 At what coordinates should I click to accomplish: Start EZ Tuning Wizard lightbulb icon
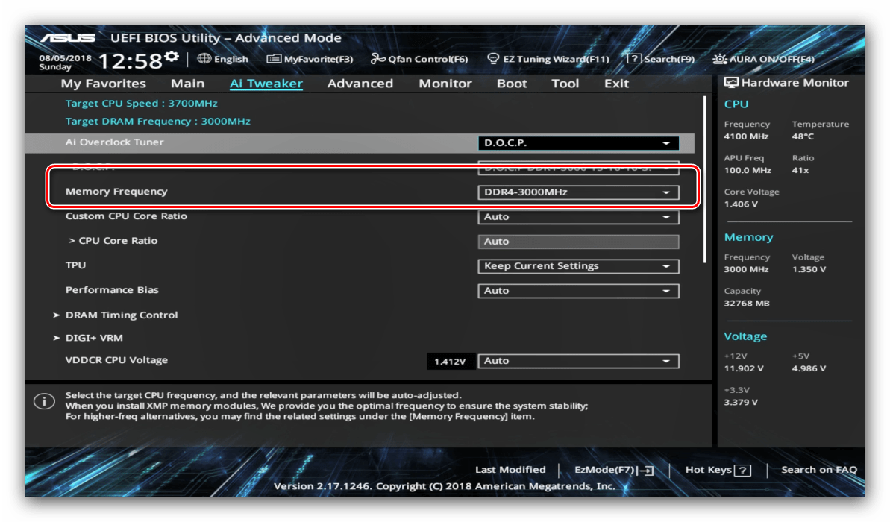click(493, 59)
